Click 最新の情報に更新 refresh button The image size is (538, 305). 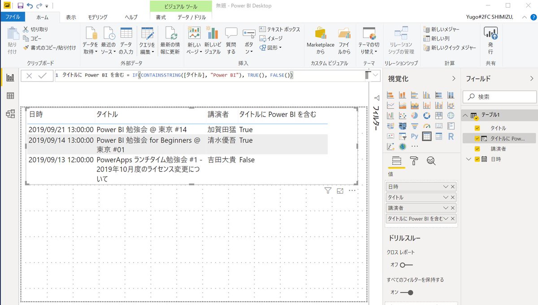pyautogui.click(x=170, y=41)
